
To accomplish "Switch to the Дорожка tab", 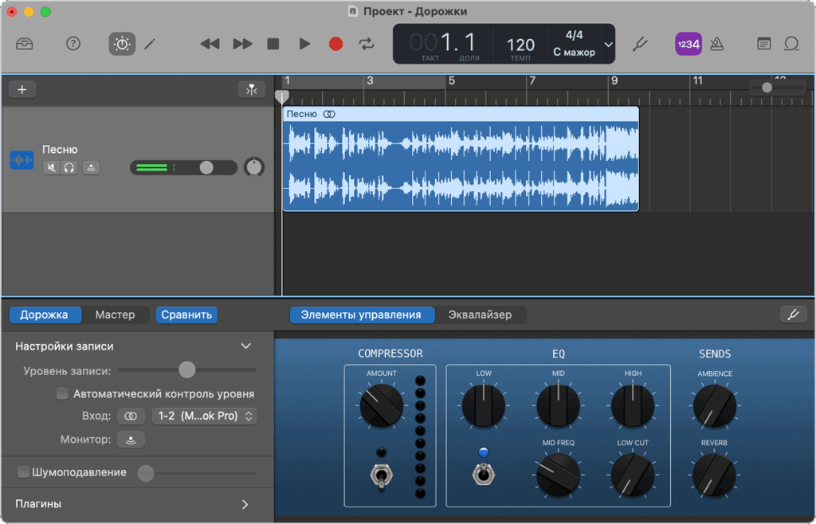I will tap(45, 315).
